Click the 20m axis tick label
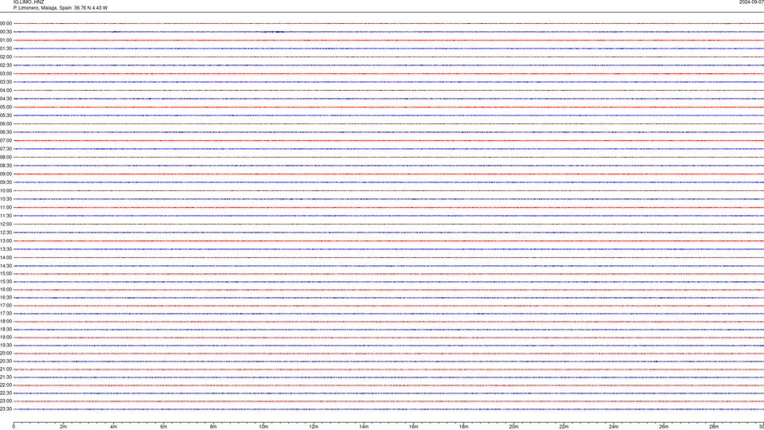This screenshot has height=430, width=764. 513,427
